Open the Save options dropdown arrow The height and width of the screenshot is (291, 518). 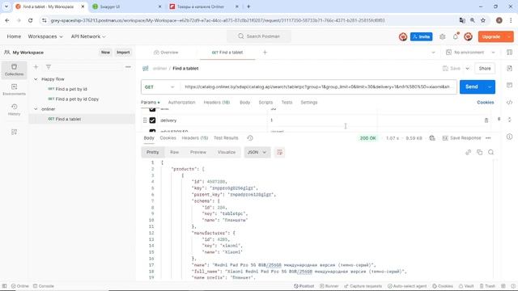(468, 68)
